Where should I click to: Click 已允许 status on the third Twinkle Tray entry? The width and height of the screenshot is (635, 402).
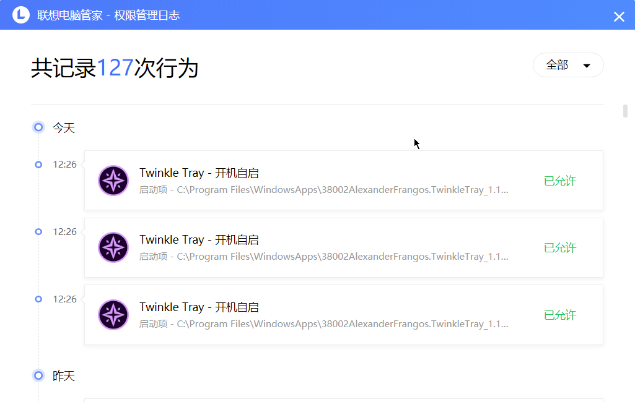560,315
